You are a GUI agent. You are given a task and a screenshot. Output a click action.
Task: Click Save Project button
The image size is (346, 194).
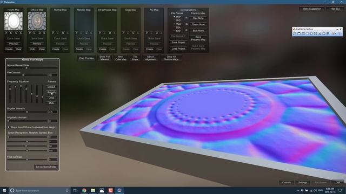tap(178, 42)
